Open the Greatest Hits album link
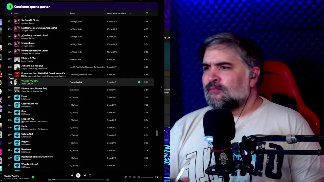The image size is (324, 182). click(75, 59)
